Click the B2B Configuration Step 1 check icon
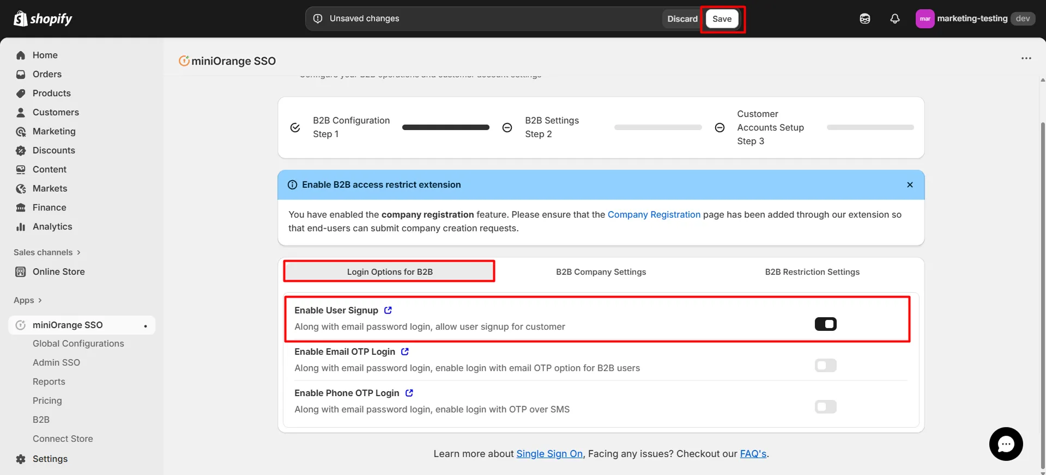Viewport: 1046px width, 475px height. coord(295,127)
